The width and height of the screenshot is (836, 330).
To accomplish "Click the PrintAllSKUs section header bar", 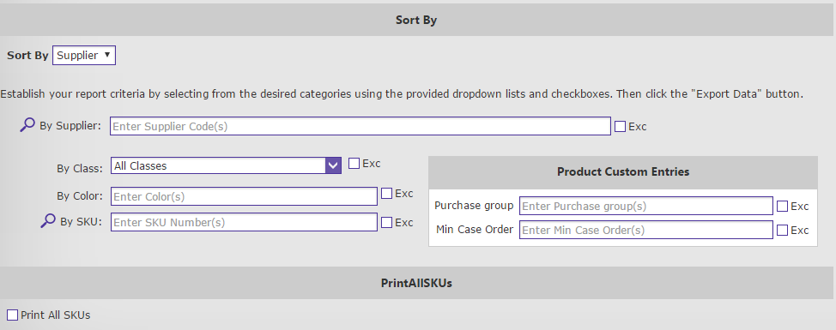I will pyautogui.click(x=418, y=283).
